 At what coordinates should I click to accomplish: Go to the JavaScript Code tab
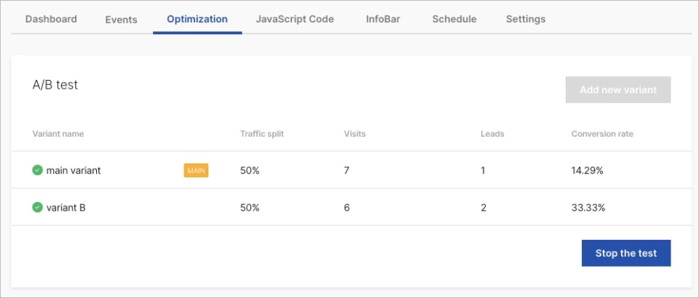(295, 20)
